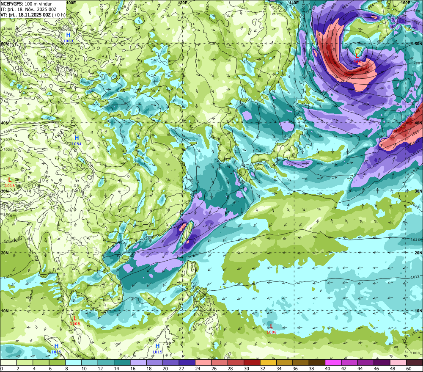423x372 pixels.
Task: Pick the lavender 16–18 legend swatch
Action: point(138,362)
